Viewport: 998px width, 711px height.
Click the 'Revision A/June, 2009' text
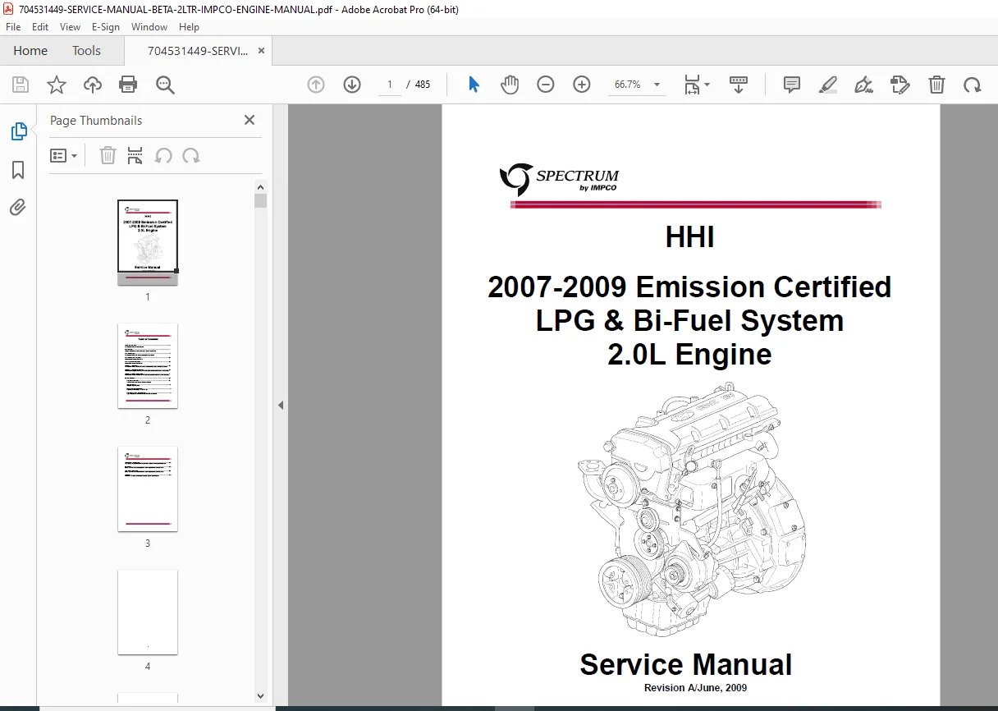coord(695,688)
